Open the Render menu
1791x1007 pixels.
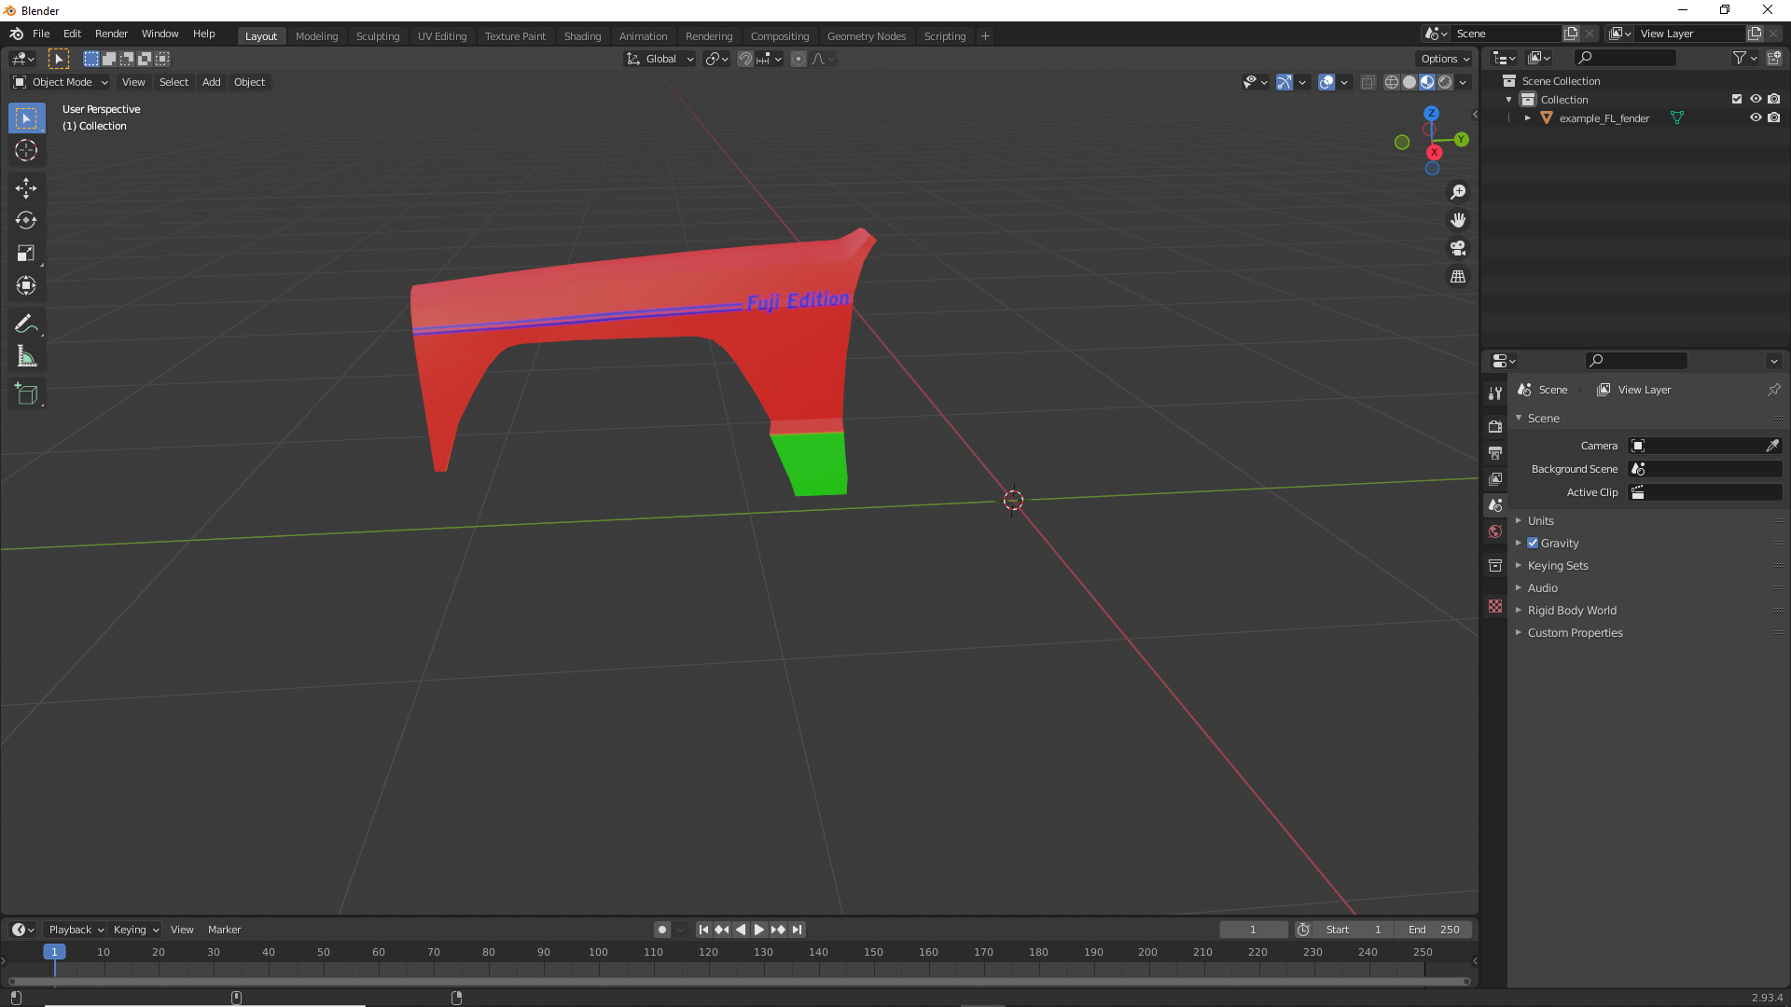point(111,34)
